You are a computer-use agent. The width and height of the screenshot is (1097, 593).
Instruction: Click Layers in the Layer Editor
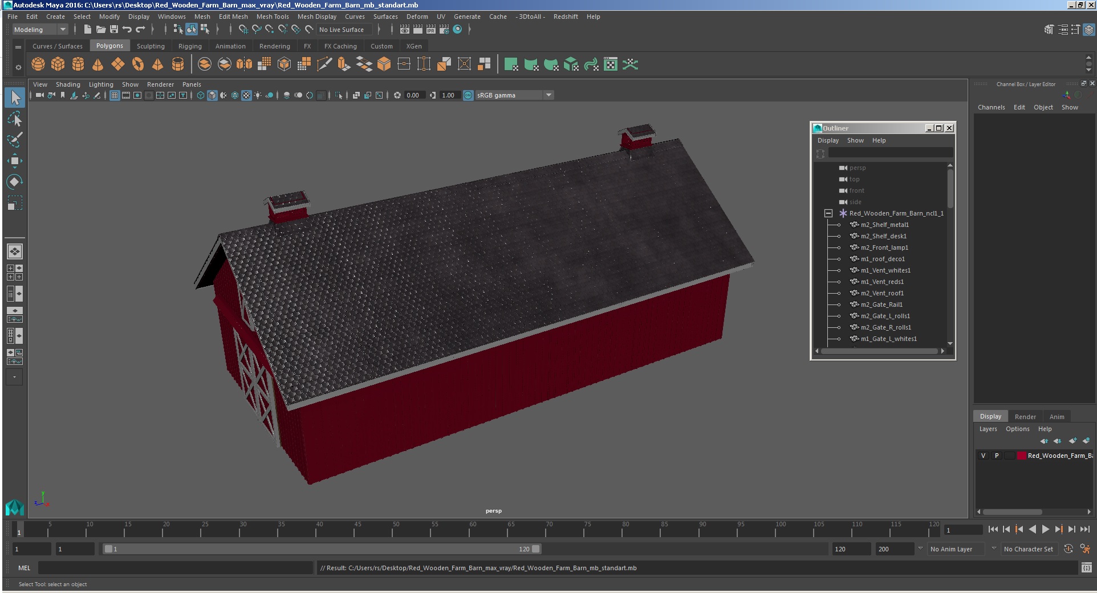coord(988,429)
